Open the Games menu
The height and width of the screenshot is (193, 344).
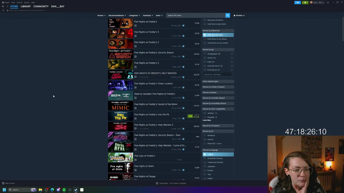point(27,2)
